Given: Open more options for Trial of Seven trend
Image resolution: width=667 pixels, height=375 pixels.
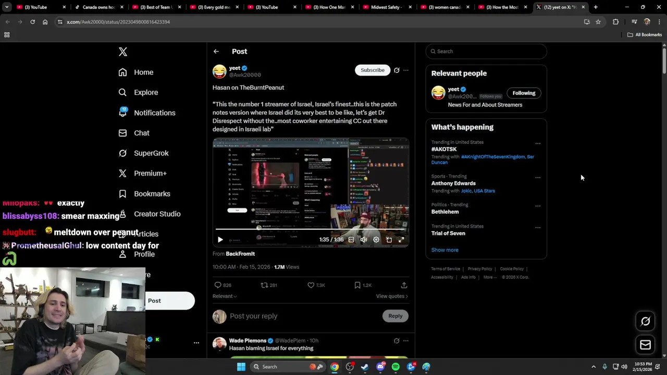Looking at the screenshot, I should tap(538, 228).
